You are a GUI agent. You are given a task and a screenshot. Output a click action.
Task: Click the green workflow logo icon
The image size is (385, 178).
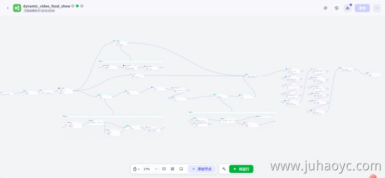coord(17,8)
